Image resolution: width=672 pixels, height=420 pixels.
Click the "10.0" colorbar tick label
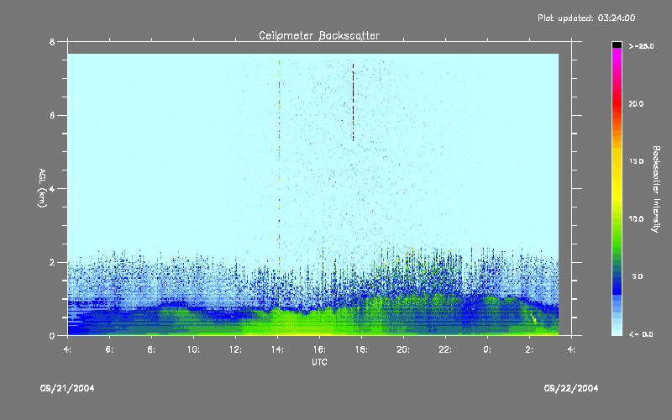(x=636, y=219)
